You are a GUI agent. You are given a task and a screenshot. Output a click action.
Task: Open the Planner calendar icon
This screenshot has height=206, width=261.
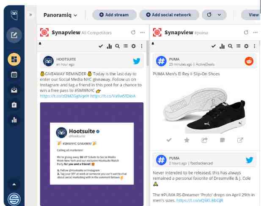(x=14, y=74)
